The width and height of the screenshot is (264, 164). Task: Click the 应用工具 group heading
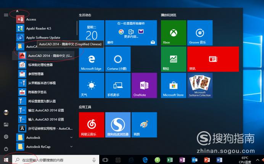(x=85, y=107)
